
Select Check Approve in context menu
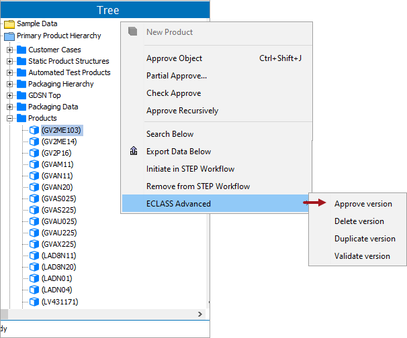pos(216,93)
